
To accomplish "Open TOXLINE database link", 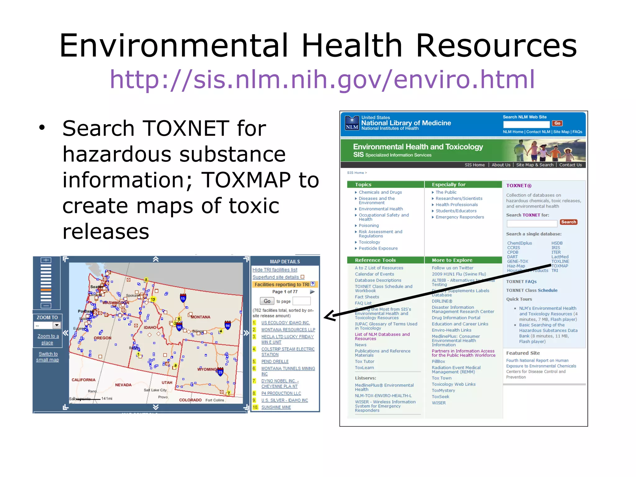I will click(560, 261).
